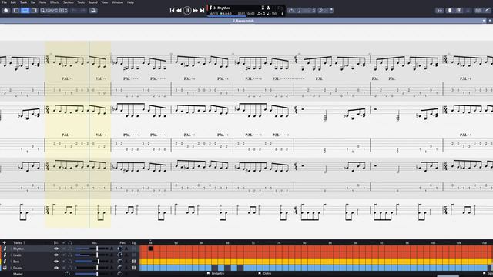
Task: Open the Note menu
Action: click(x=43, y=2)
